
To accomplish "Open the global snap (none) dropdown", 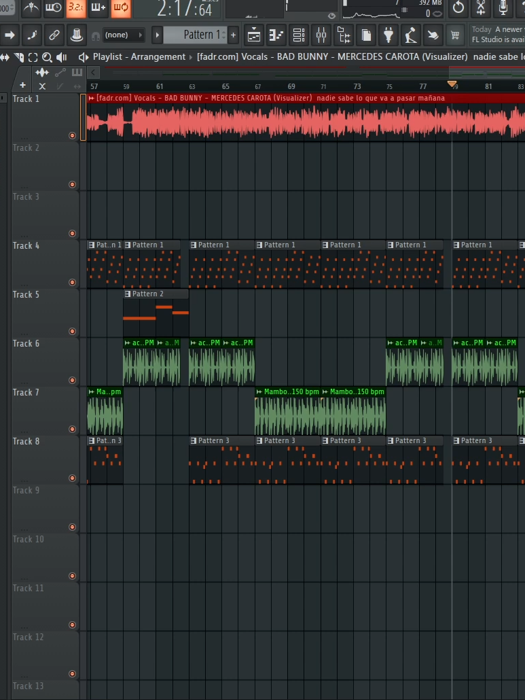I will [123, 35].
